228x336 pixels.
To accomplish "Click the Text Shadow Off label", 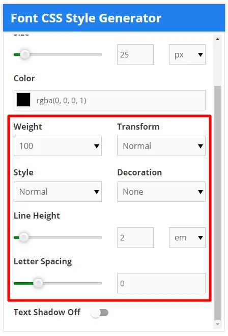I will (x=47, y=312).
